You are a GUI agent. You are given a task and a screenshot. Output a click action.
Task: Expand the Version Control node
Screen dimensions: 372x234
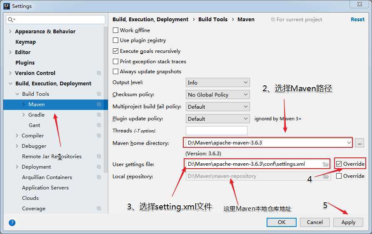[x=10, y=73]
